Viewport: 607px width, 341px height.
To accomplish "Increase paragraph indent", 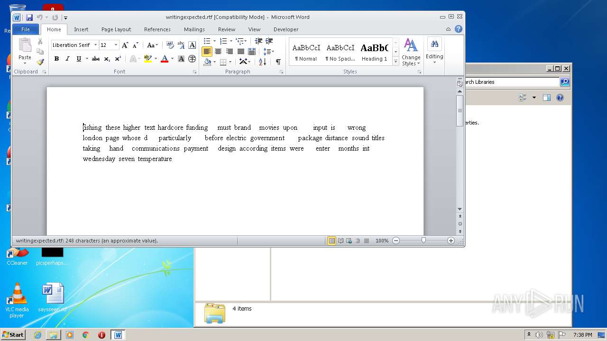I will coord(269,41).
